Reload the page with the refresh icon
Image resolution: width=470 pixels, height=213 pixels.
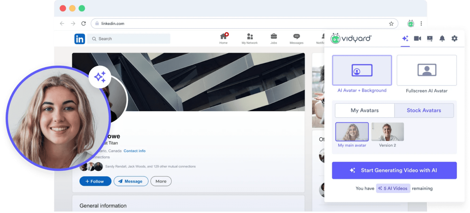[84, 23]
